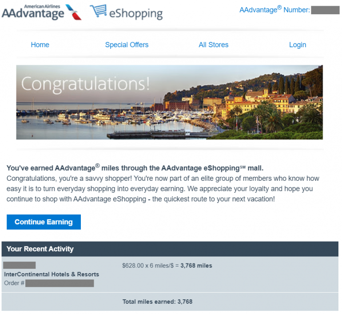Click the American Airlines AAdvantage logo
The image size is (342, 314).
tap(41, 12)
